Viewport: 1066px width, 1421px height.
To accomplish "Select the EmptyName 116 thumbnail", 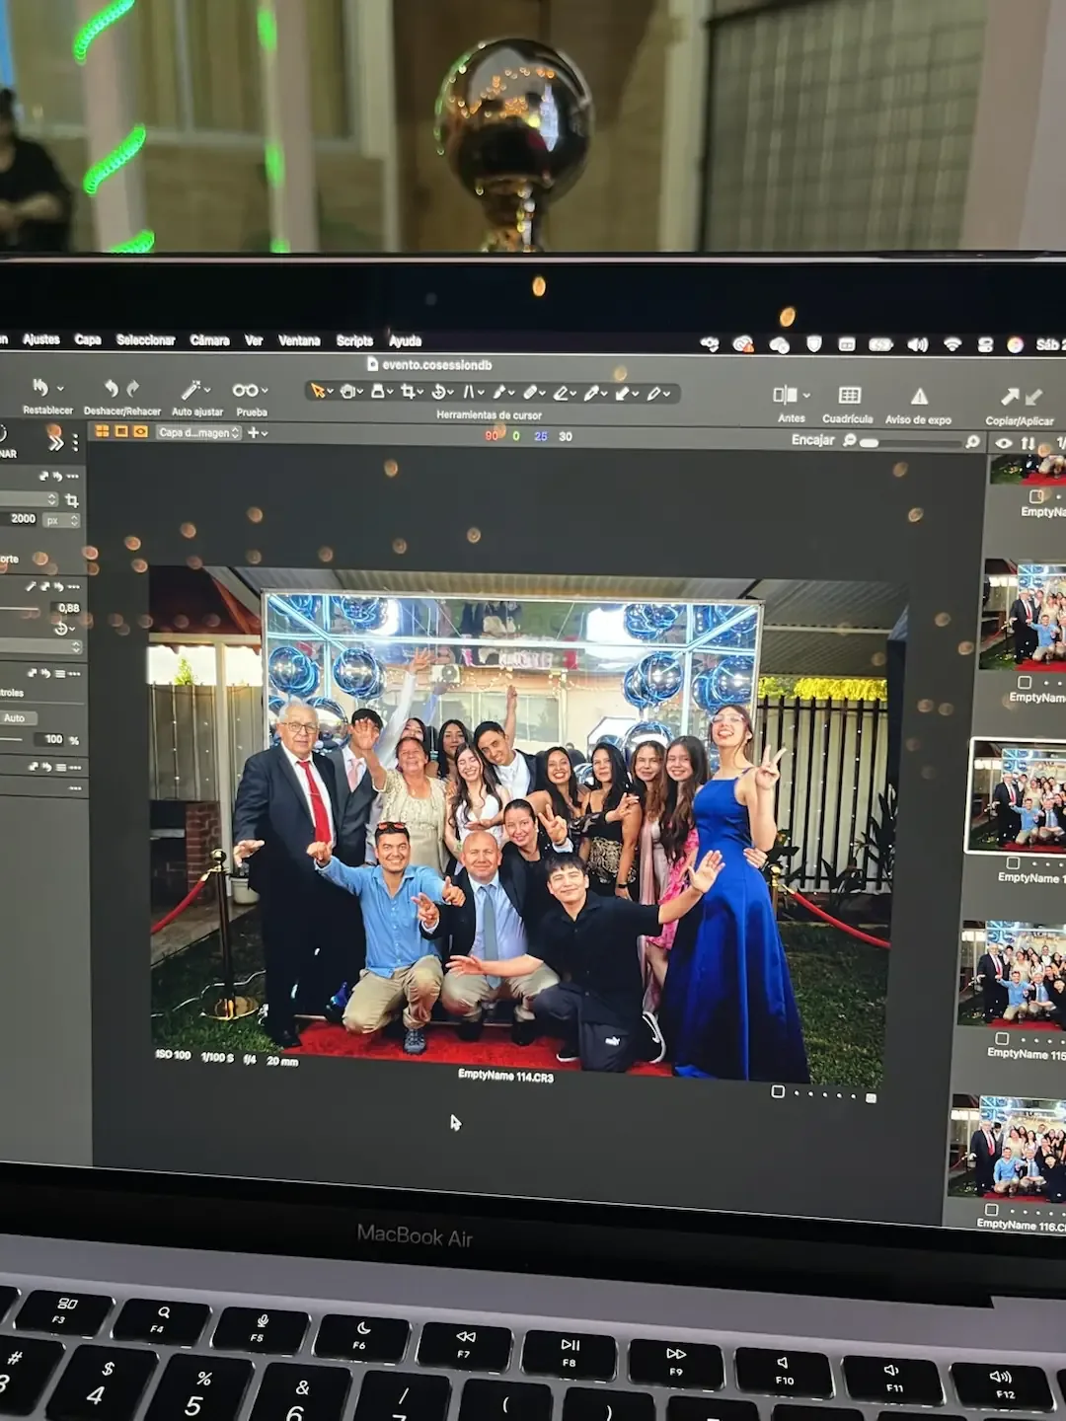I will click(x=1008, y=1148).
